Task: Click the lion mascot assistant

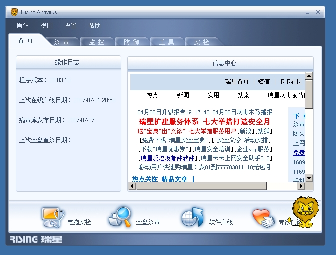Action: coord(305,212)
